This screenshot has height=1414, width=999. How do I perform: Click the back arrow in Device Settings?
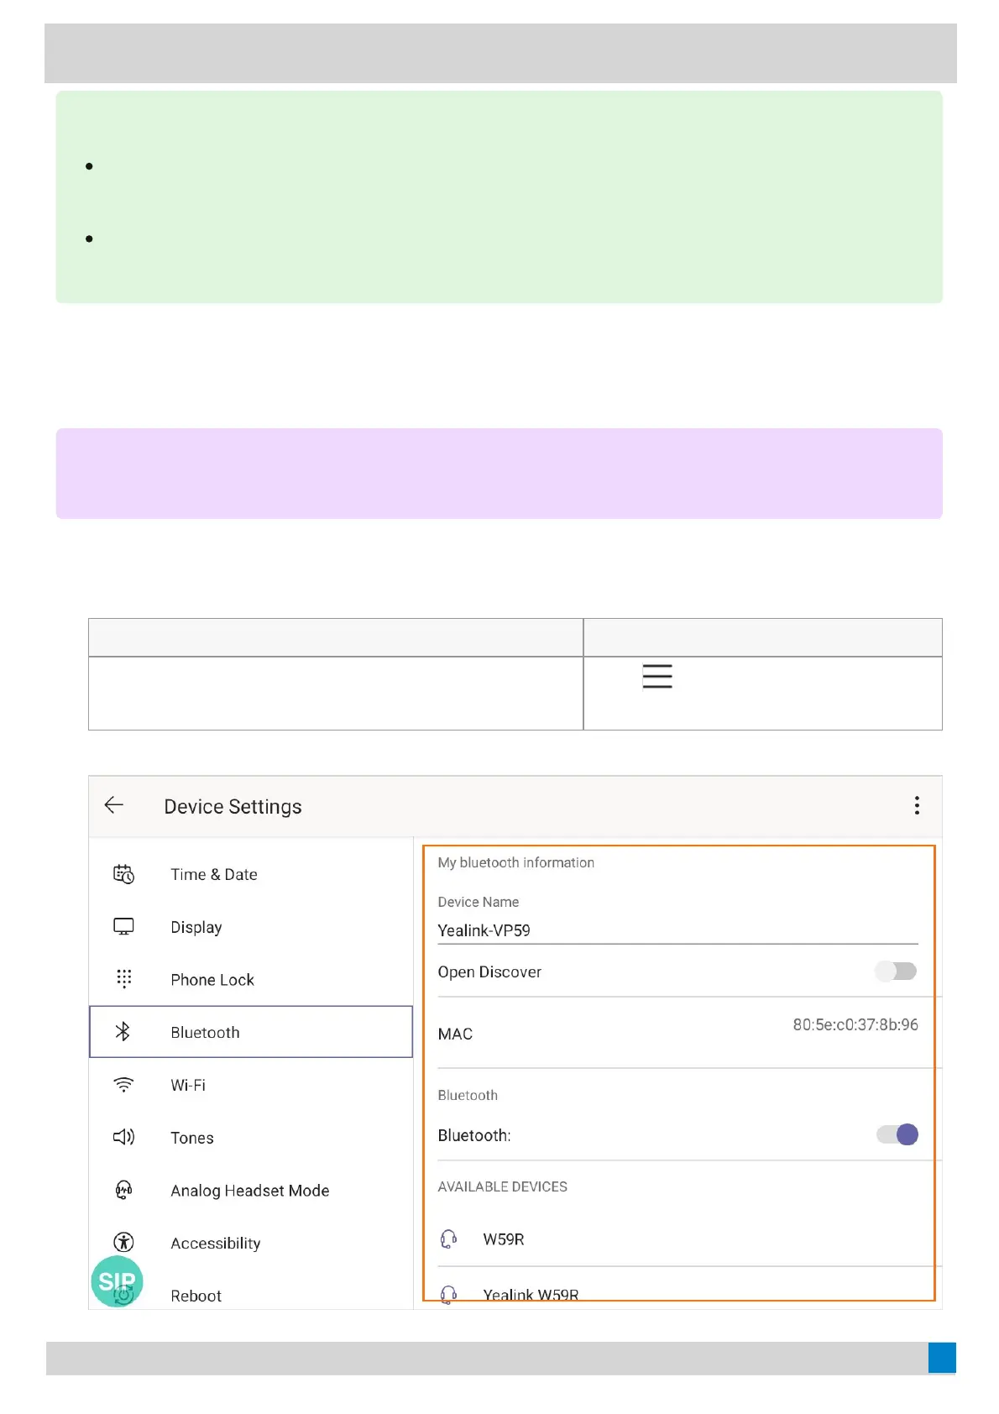click(114, 805)
